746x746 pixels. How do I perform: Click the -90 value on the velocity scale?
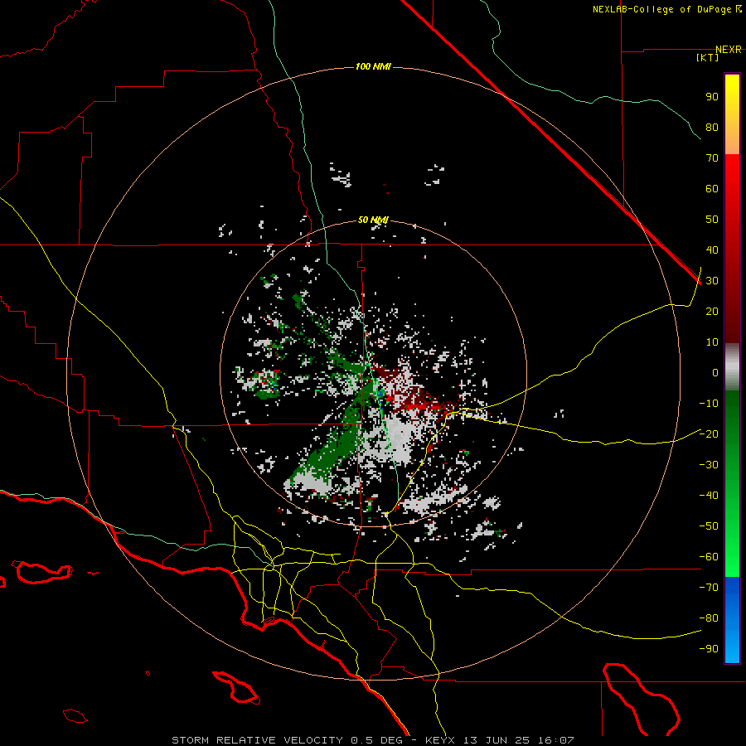click(x=709, y=649)
